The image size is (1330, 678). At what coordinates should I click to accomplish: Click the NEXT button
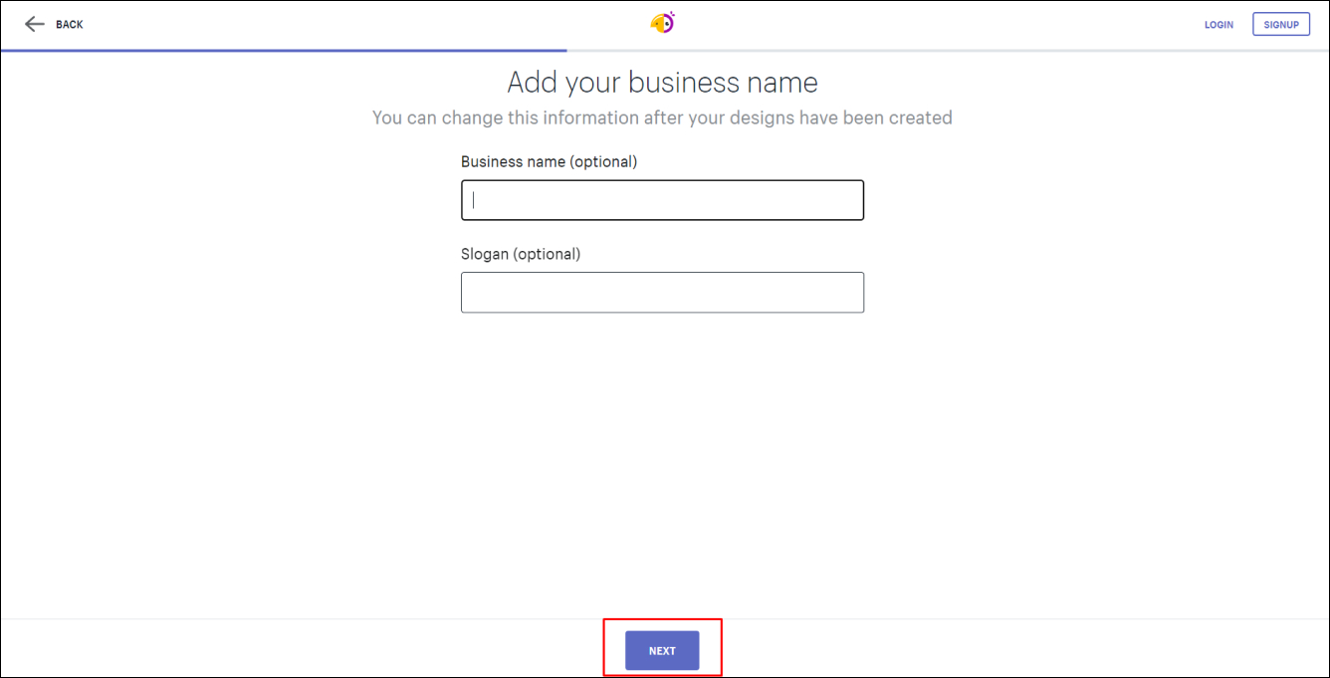pos(662,650)
